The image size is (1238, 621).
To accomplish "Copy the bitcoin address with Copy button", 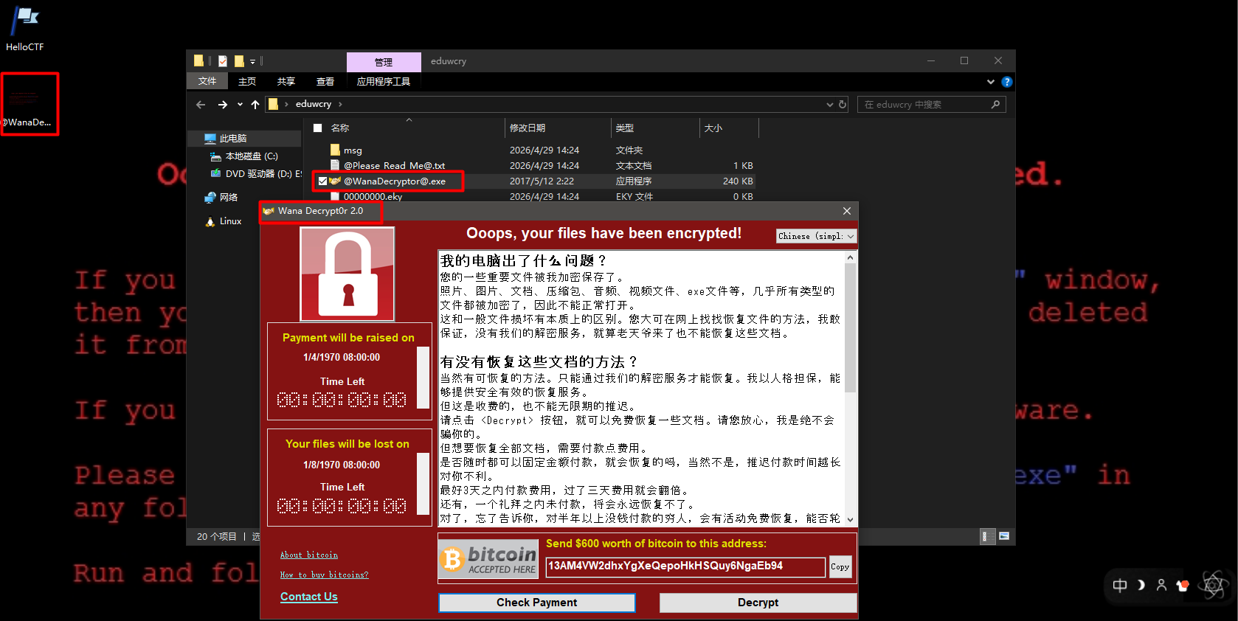I will tap(840, 567).
